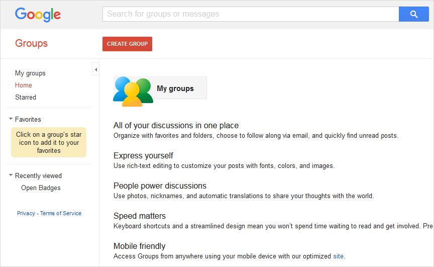Focus the search for groups or messages field
Screen dimensions: 434x267
coord(250,14)
